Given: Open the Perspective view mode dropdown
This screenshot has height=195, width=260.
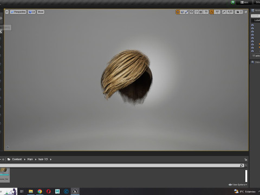Looking at the screenshot, I should [x=18, y=12].
